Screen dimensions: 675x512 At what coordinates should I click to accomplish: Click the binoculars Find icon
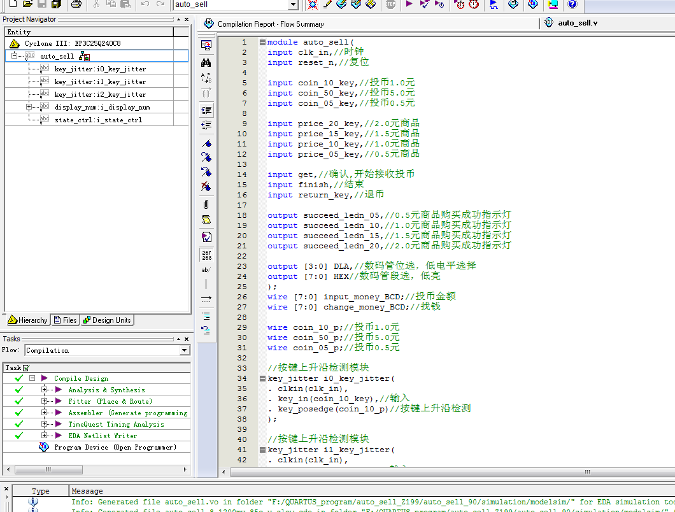[x=206, y=62]
